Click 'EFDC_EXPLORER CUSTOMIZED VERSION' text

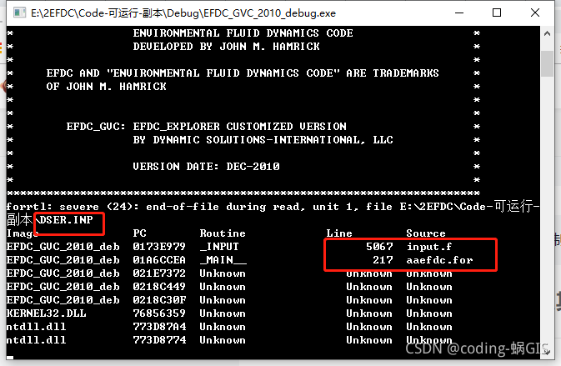point(240,127)
